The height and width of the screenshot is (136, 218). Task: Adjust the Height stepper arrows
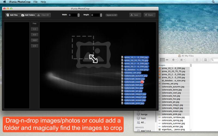(x=101, y=15)
